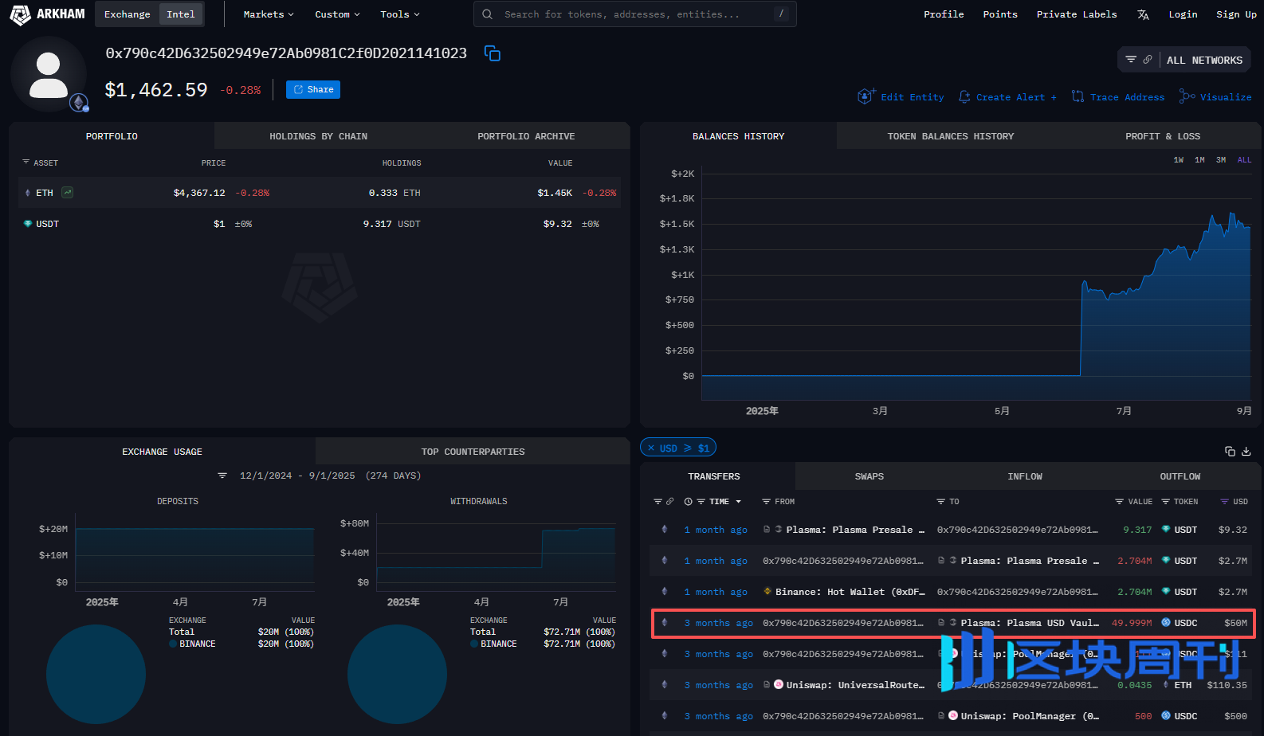Viewport: 1264px width, 736px height.
Task: Click the Edit Entity icon
Action: click(x=866, y=96)
